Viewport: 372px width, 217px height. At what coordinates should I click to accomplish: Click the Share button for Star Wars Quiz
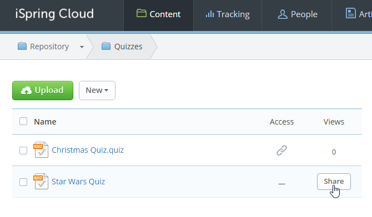(x=334, y=182)
